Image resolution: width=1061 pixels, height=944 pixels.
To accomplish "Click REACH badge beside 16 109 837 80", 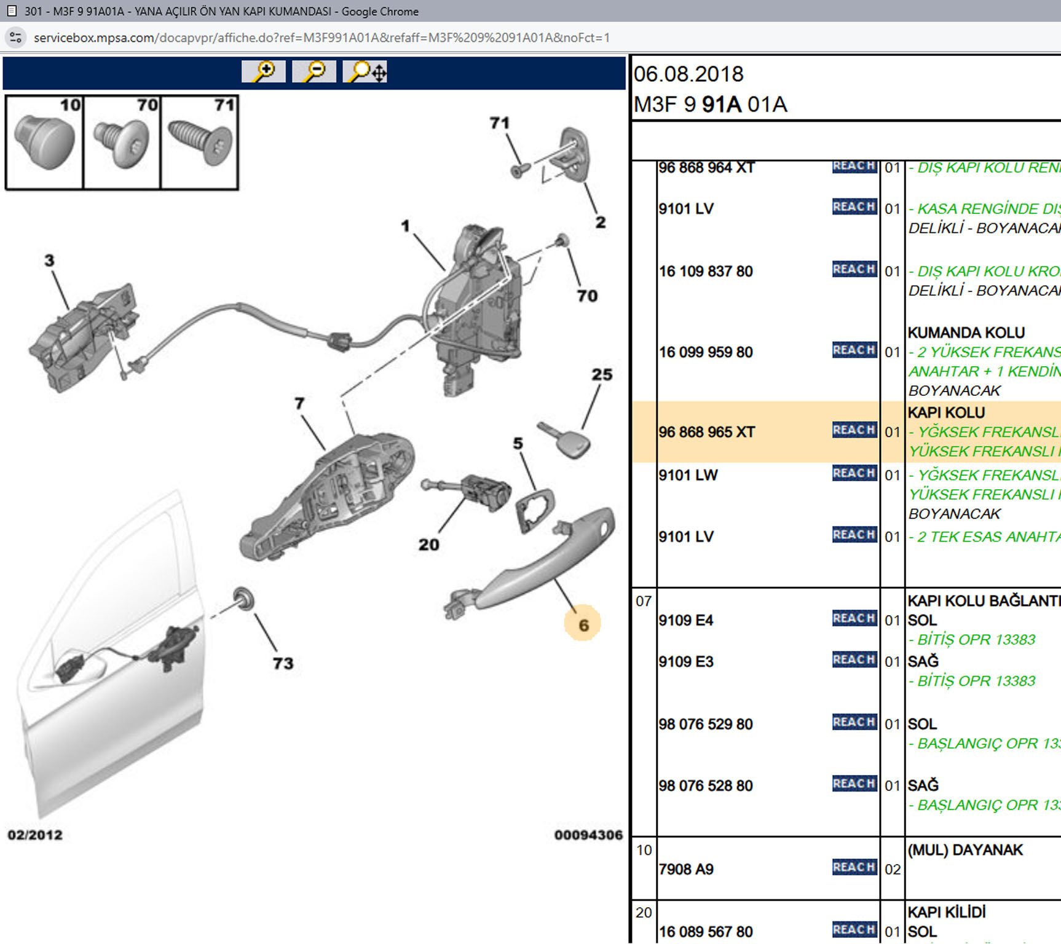I will click(x=854, y=269).
